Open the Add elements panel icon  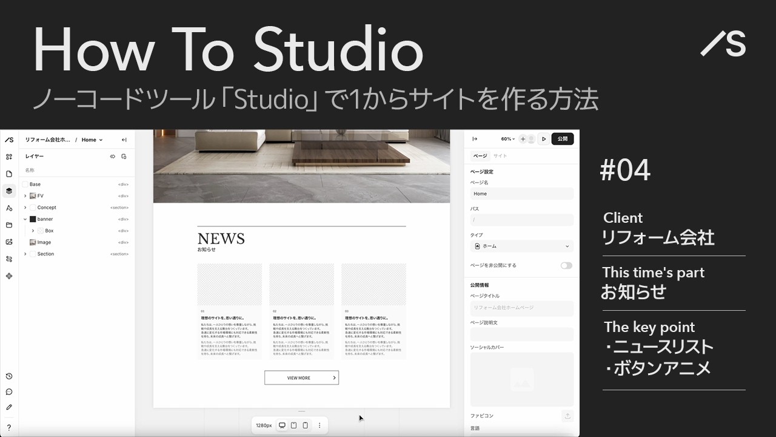coord(9,157)
